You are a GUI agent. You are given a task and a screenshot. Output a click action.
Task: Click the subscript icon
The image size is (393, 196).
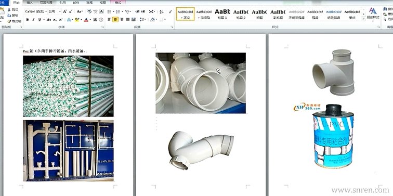click(x=55, y=20)
